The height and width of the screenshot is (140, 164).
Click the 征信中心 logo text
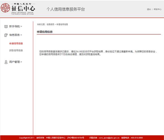(23, 8)
